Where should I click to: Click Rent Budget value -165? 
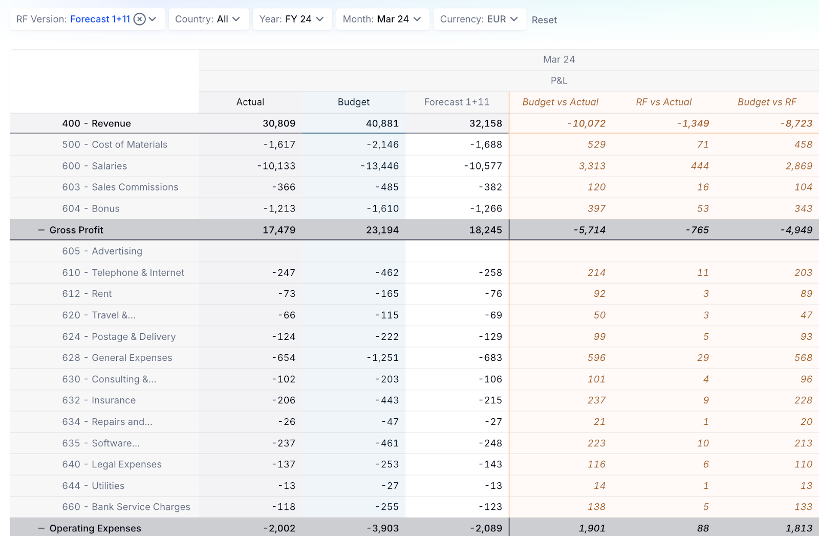click(387, 294)
